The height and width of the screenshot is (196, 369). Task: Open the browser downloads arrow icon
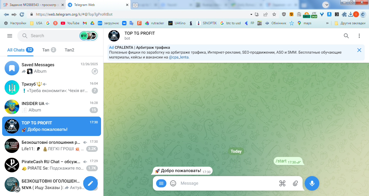(x=351, y=14)
